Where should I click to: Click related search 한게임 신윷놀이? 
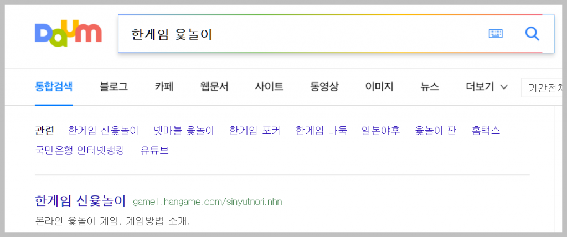[104, 131]
